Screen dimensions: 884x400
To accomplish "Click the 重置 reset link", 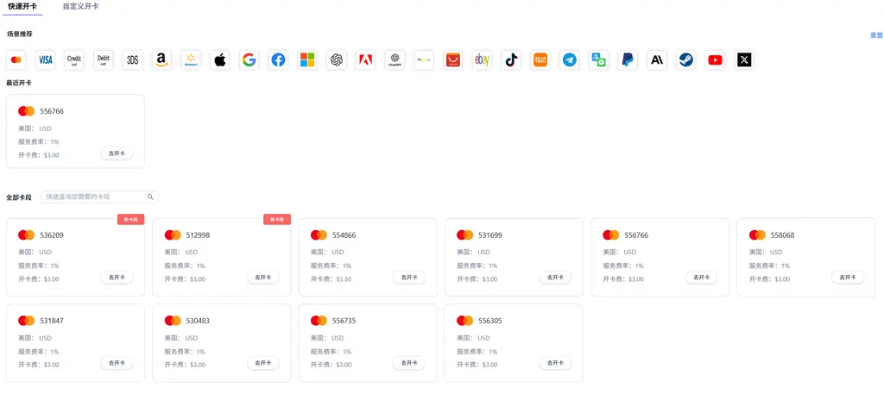I will pos(877,35).
